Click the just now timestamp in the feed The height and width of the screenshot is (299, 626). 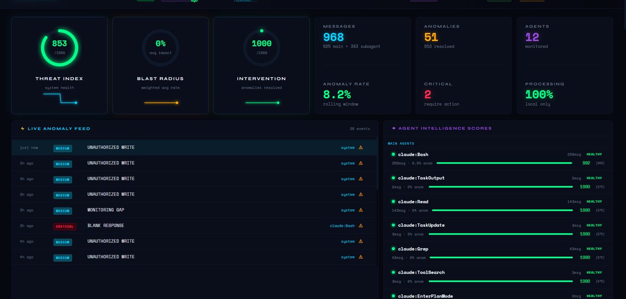point(29,147)
